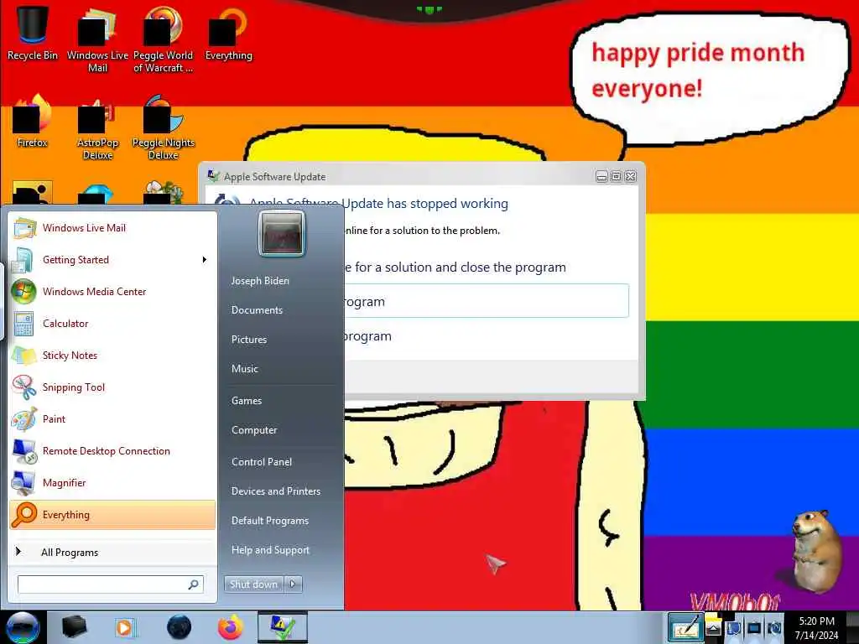Open Documents from Start menu
Screen dimensions: 859x644
click(257, 310)
